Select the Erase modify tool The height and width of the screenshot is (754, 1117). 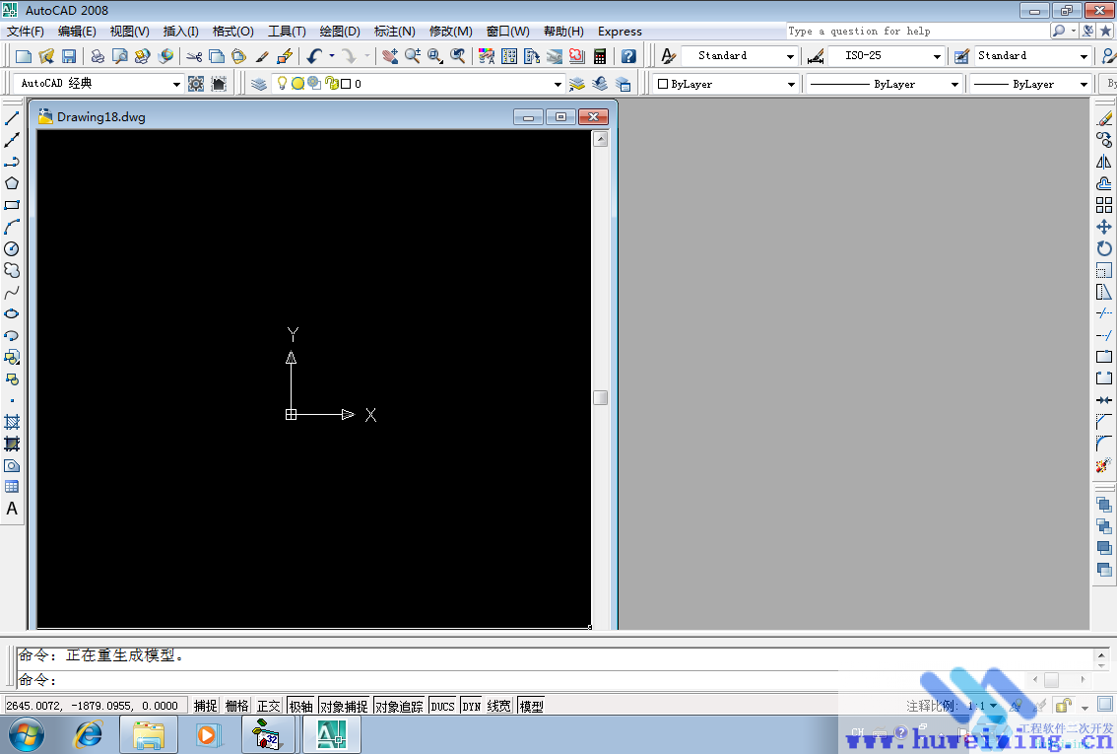coord(1104,118)
